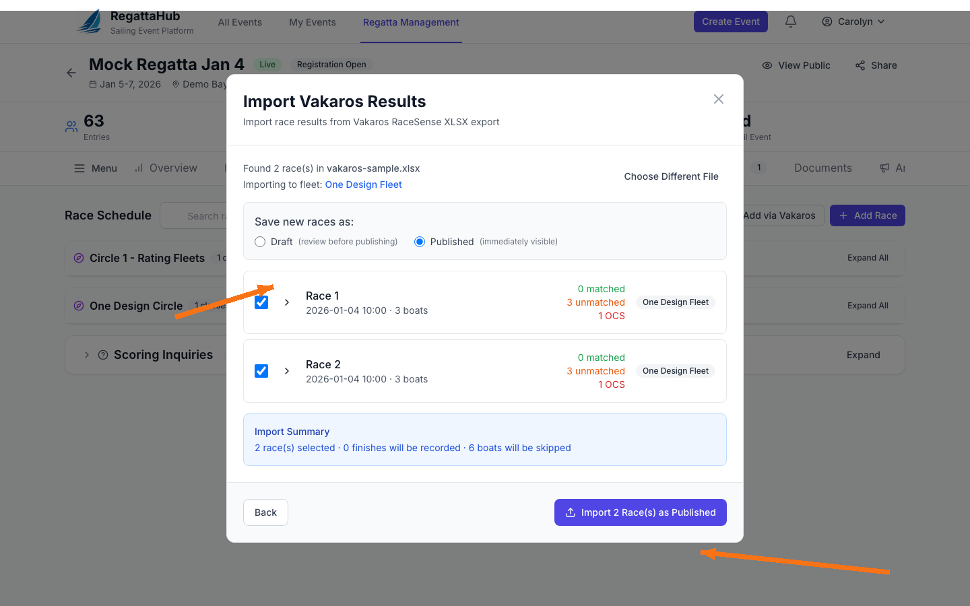Image resolution: width=970 pixels, height=606 pixels.
Task: Uncheck the Race 2 checkbox
Action: click(x=261, y=371)
